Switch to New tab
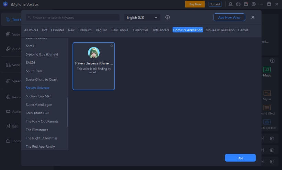Viewport: 282px width, 170px height. 71,30
